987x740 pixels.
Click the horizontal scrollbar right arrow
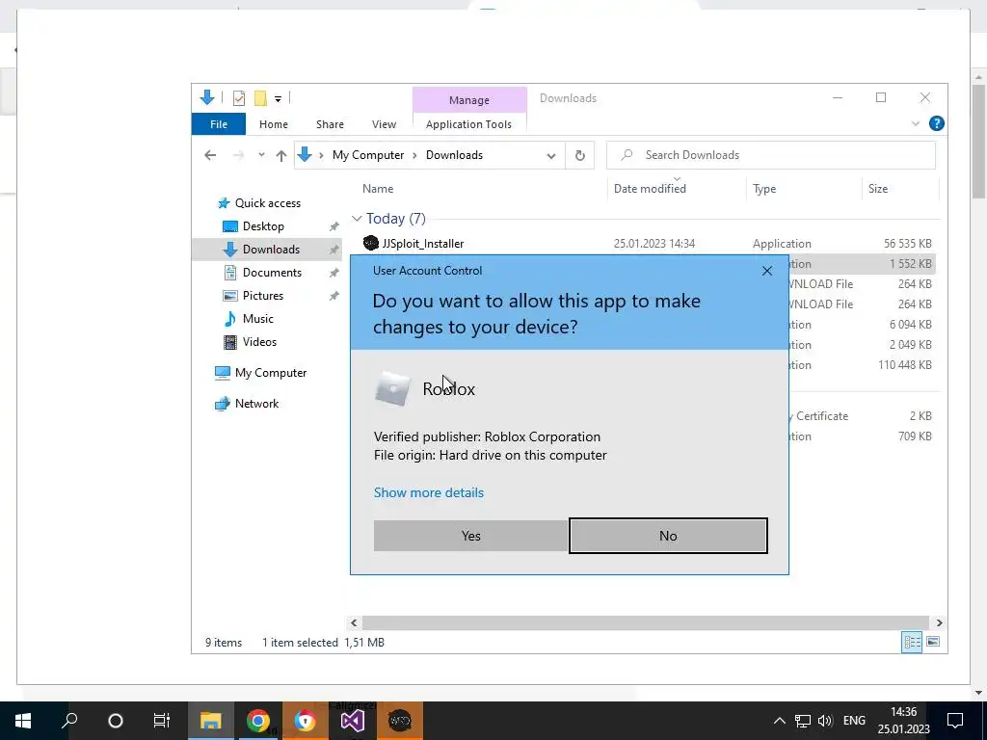(x=939, y=623)
